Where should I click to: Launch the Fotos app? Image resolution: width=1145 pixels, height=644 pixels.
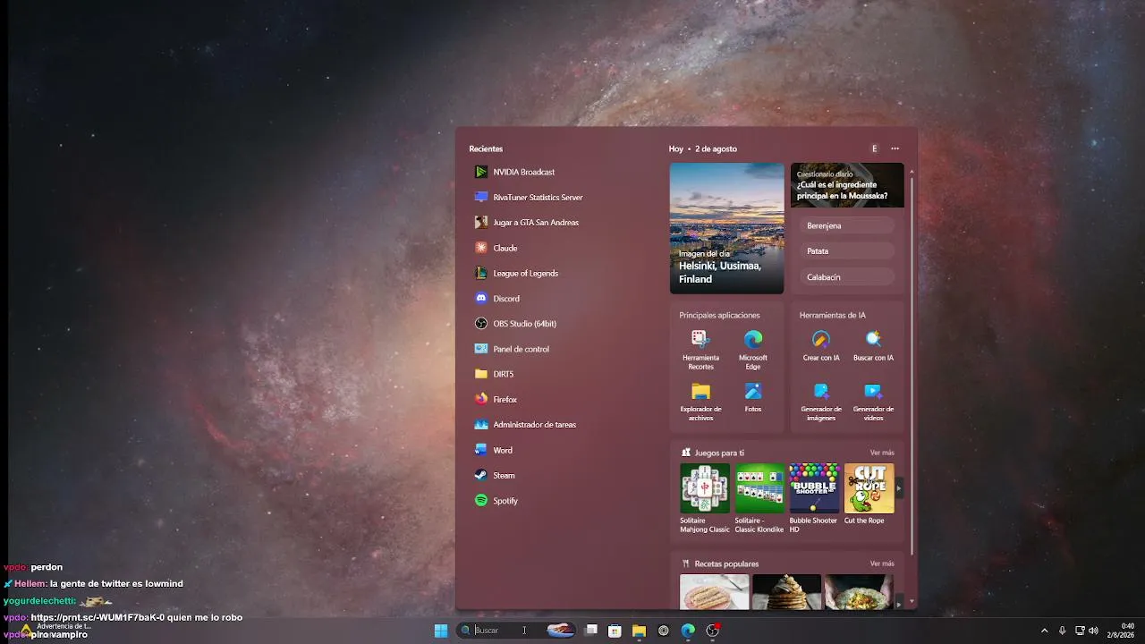click(753, 397)
